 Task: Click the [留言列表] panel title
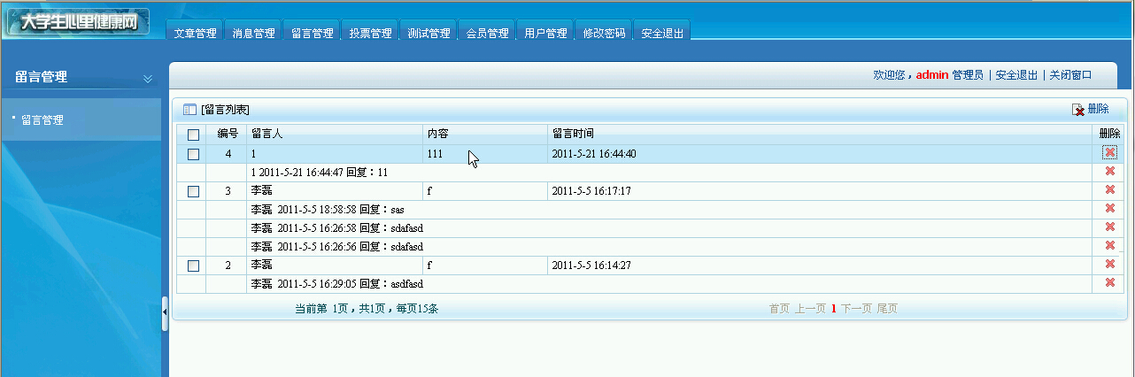pyautogui.click(x=225, y=110)
